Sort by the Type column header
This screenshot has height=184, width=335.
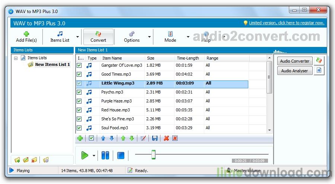92,58
